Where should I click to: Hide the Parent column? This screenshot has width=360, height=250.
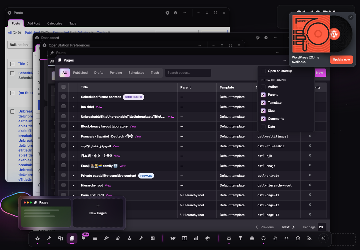(263, 95)
